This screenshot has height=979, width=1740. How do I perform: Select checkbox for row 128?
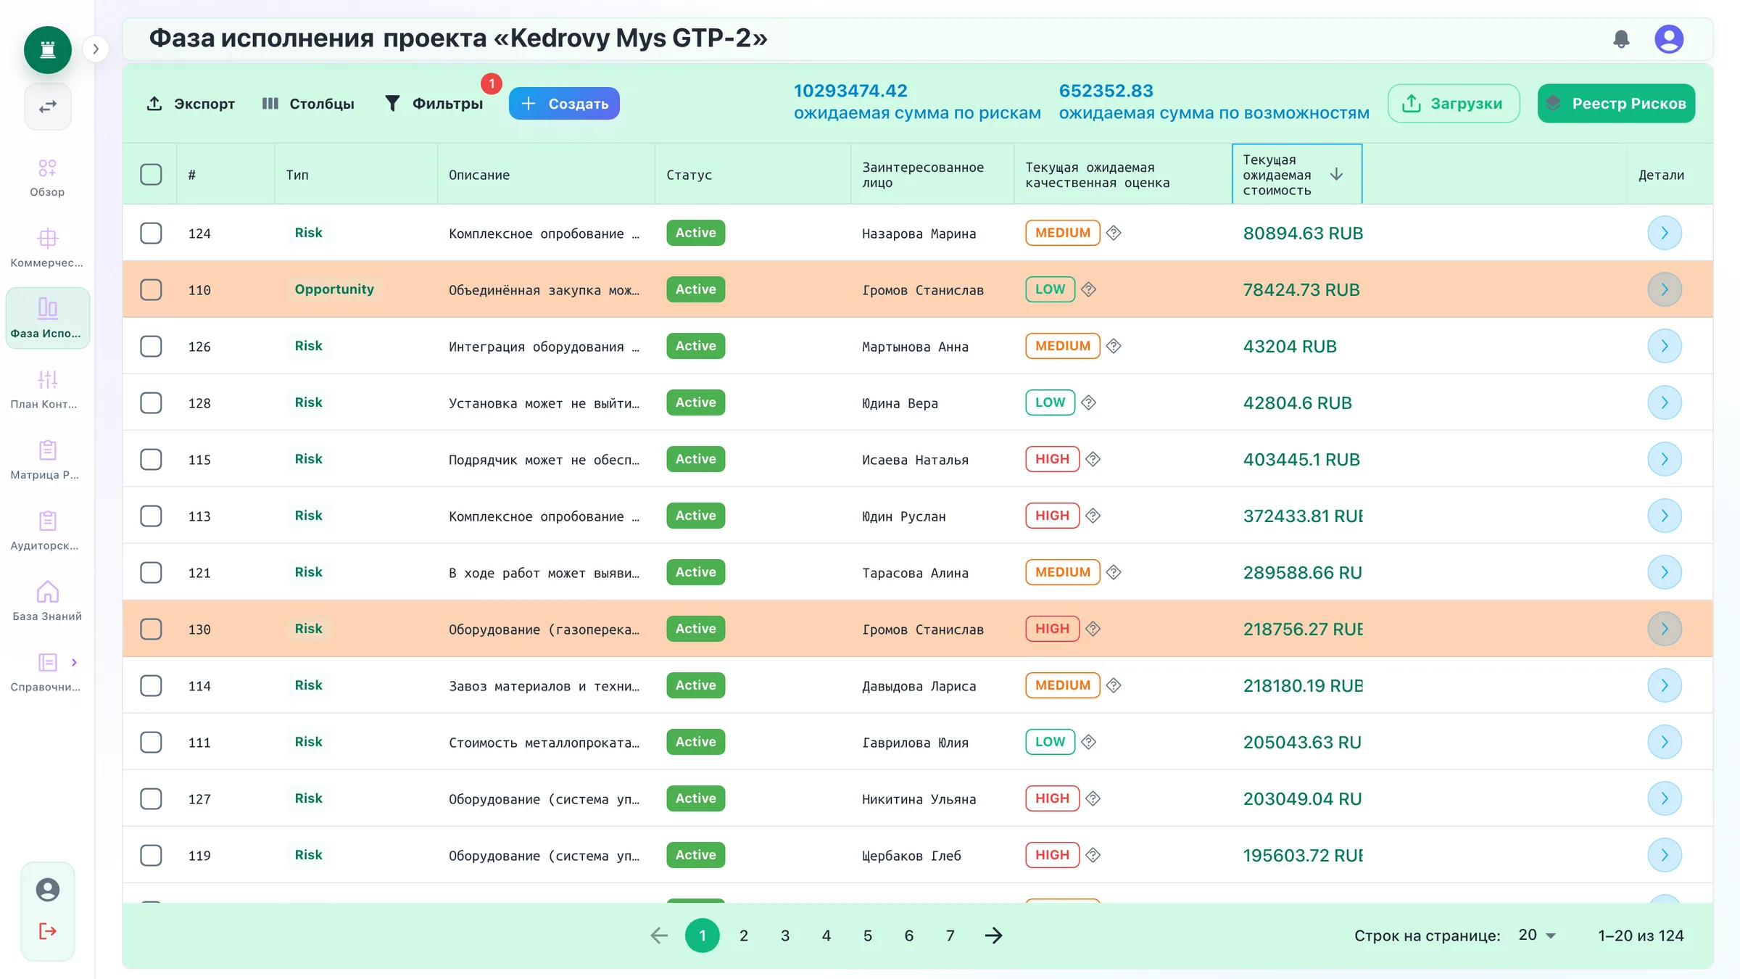[151, 402]
